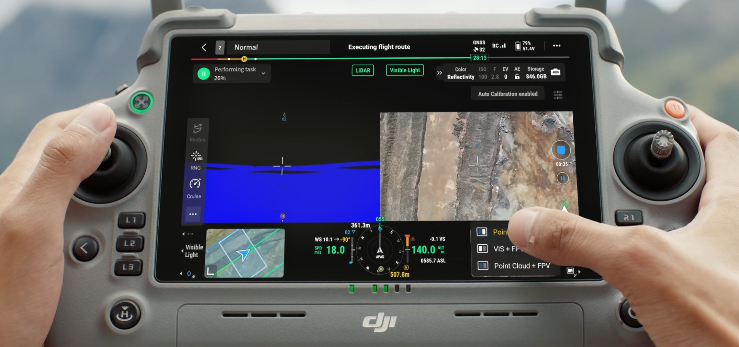Tap the back arrow to exit flight view
The width and height of the screenshot is (739, 347).
click(x=204, y=47)
